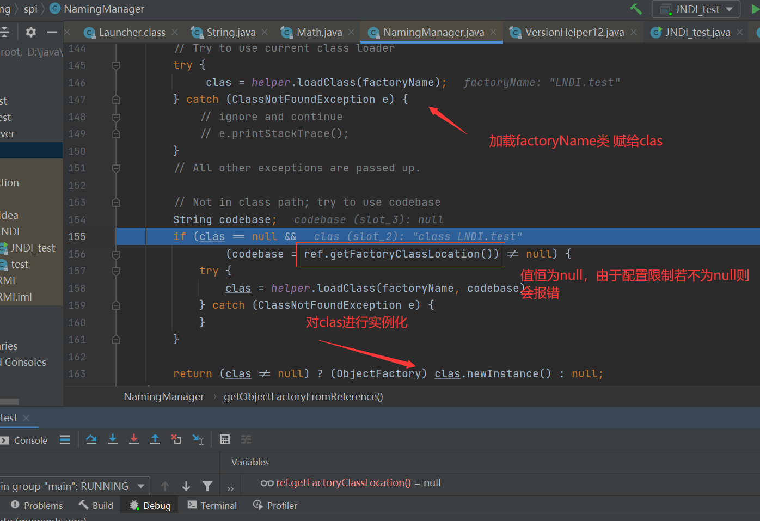Close the VersionHelper12.java tab

634,33
